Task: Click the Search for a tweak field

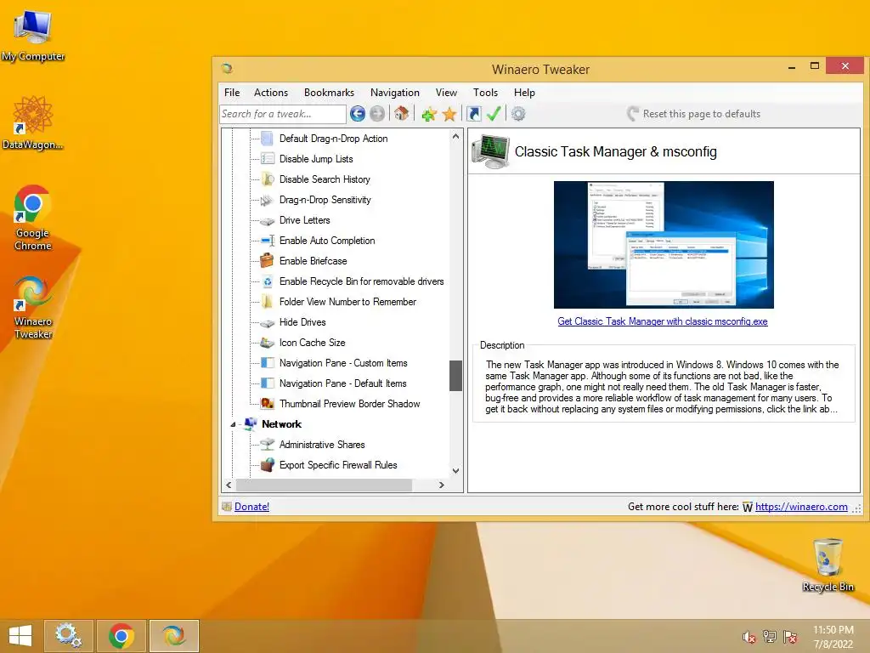Action: [283, 114]
